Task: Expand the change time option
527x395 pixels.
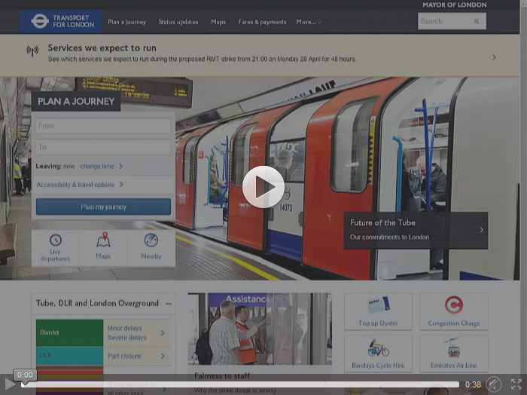Action: 101,166
